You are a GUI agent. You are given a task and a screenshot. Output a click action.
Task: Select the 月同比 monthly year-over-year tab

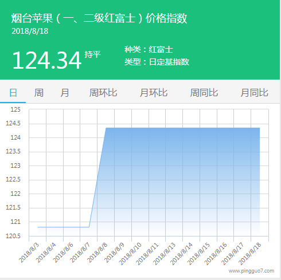tap(255, 93)
